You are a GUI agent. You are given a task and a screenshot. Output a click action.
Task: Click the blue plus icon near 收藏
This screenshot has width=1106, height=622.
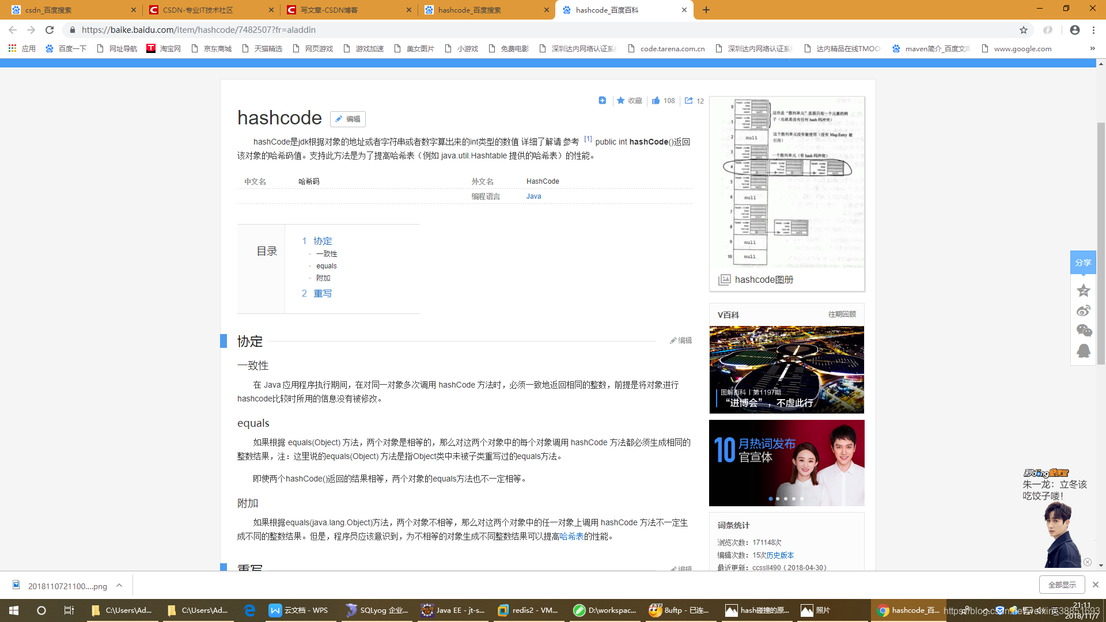[x=603, y=100]
